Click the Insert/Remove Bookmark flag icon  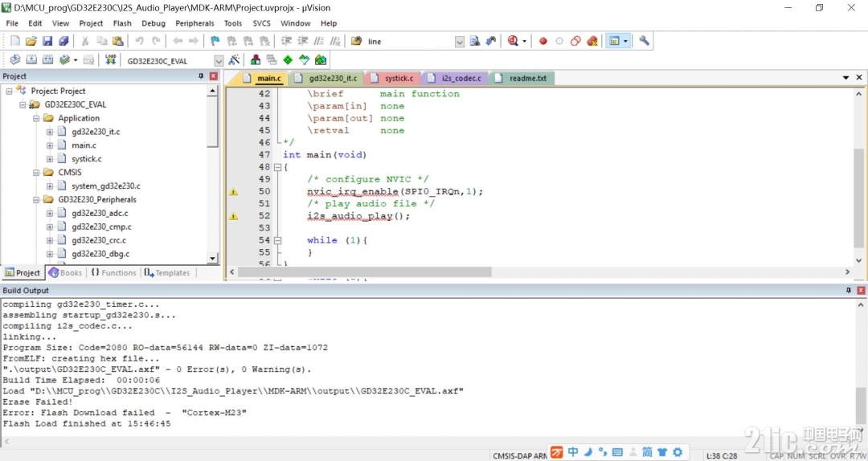coord(215,41)
